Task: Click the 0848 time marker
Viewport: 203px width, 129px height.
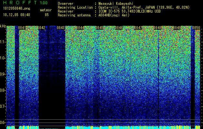Action: pyautogui.click(x=157, y=28)
